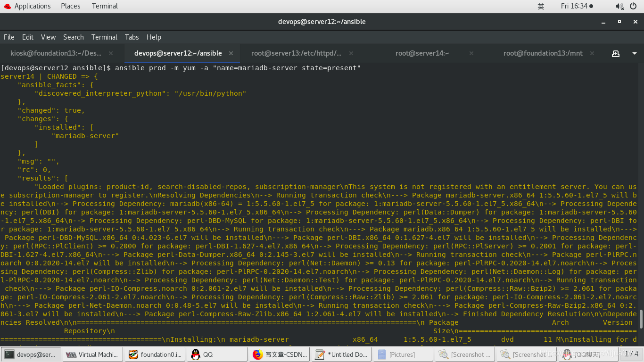
Task: Click the "server14 | CHANGED => {" line
Action: (50, 76)
